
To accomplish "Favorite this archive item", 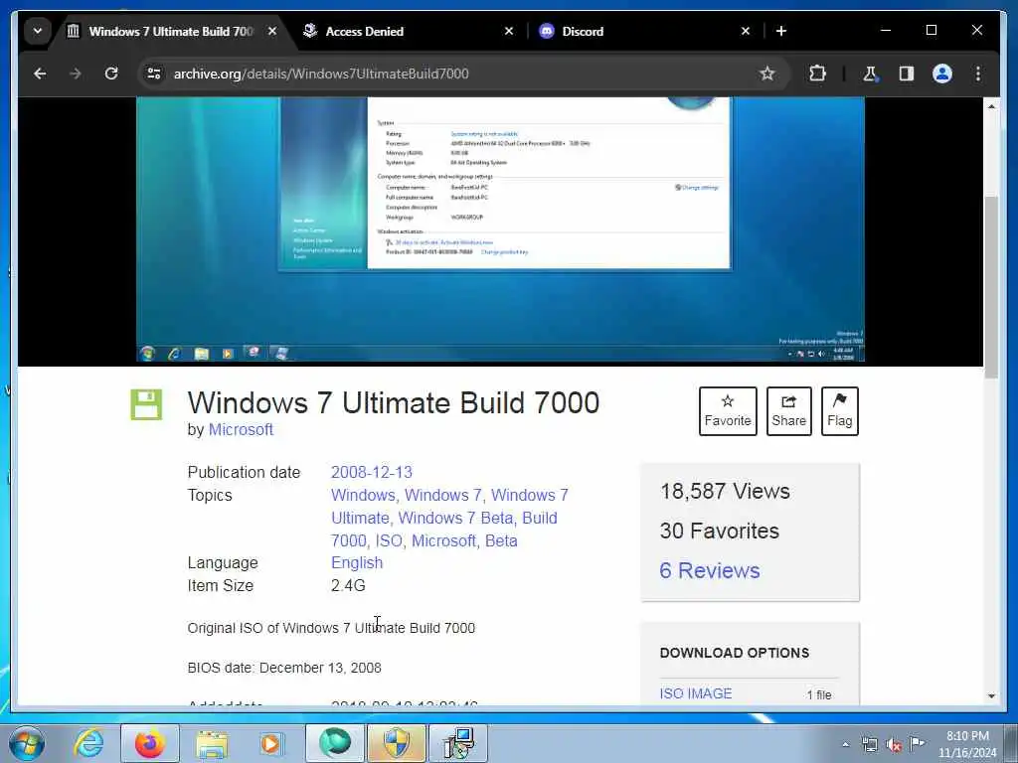I will 728,411.
